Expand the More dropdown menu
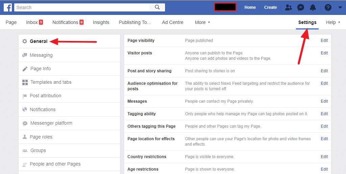The image size is (346, 174). tap(202, 22)
